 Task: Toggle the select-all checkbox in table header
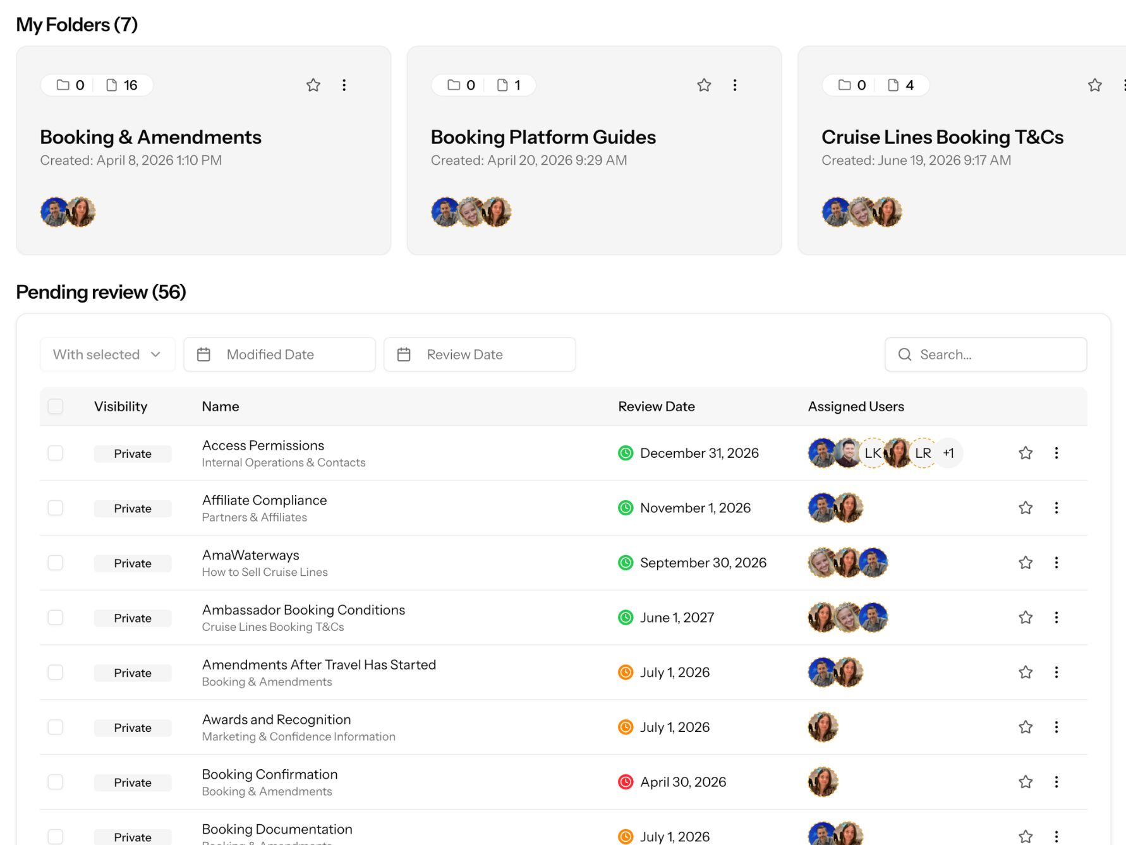click(x=56, y=406)
